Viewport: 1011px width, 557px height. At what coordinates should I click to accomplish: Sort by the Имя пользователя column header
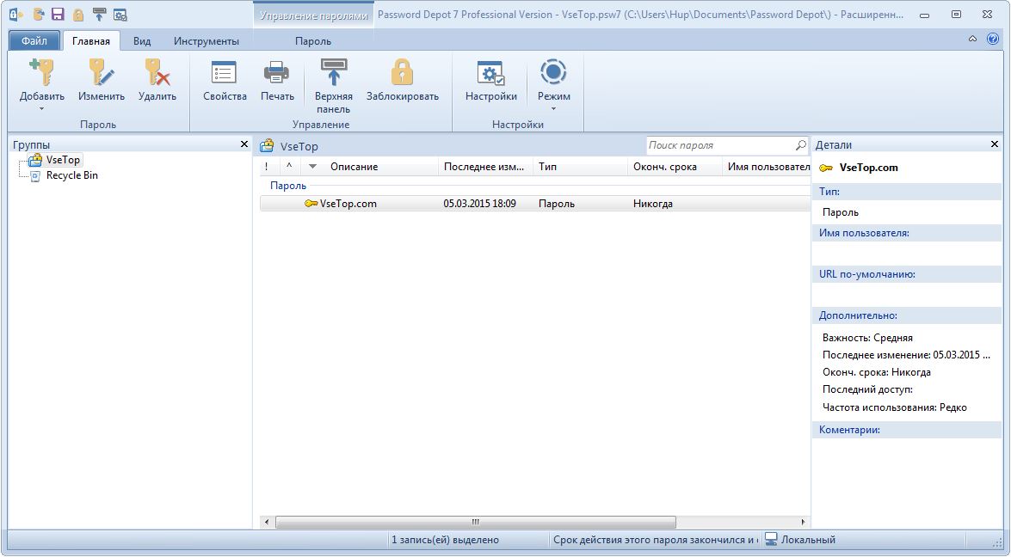coord(767,167)
